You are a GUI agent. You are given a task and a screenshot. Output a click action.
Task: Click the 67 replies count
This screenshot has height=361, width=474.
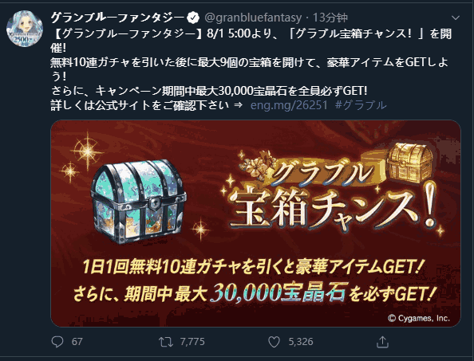pos(77,342)
